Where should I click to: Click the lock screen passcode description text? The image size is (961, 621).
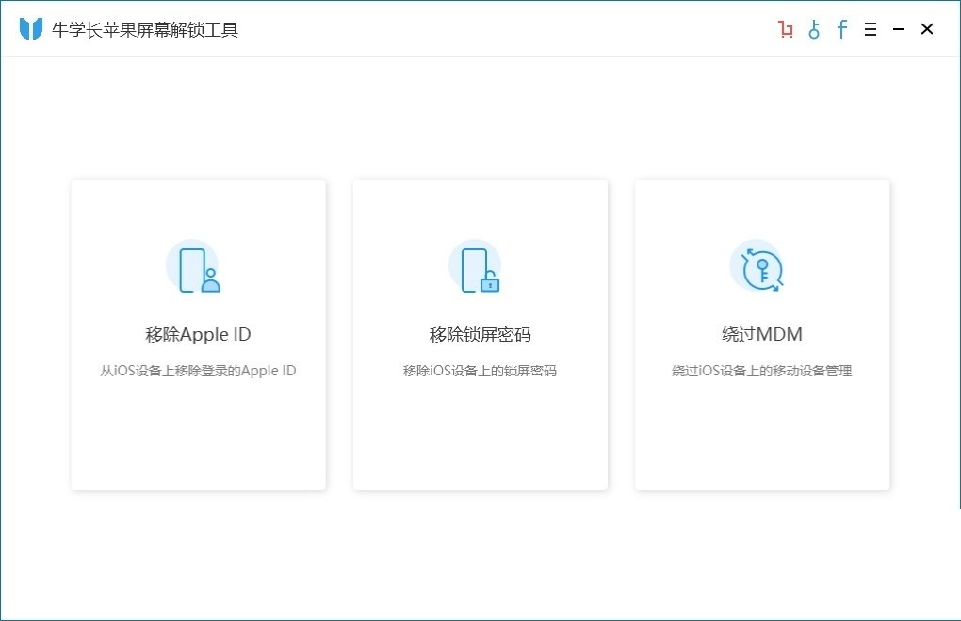480,370
